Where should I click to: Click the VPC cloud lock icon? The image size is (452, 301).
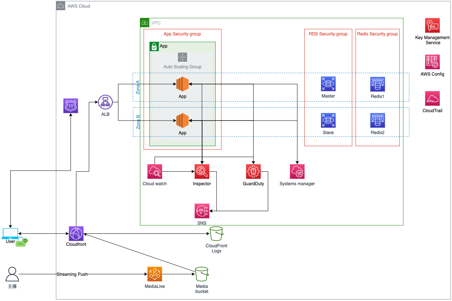coord(145,23)
